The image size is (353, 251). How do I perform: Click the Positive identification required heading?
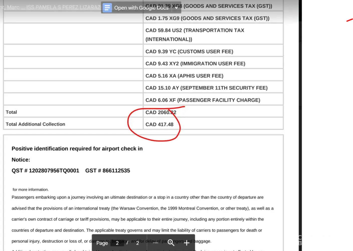tap(77, 149)
